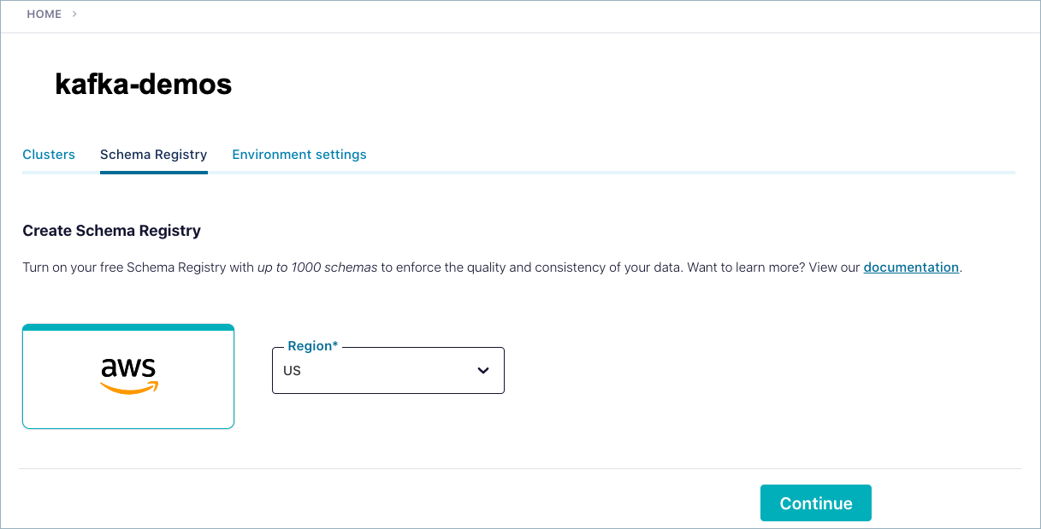
Task: Click the US value in Region field
Action: click(x=293, y=371)
